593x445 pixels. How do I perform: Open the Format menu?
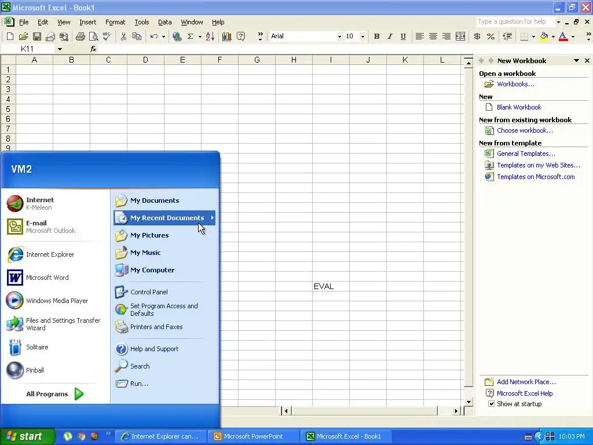pos(115,22)
